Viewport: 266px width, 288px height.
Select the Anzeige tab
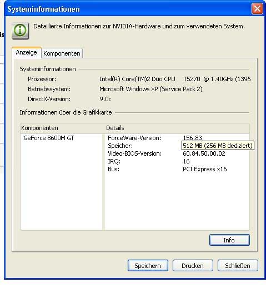click(x=26, y=52)
